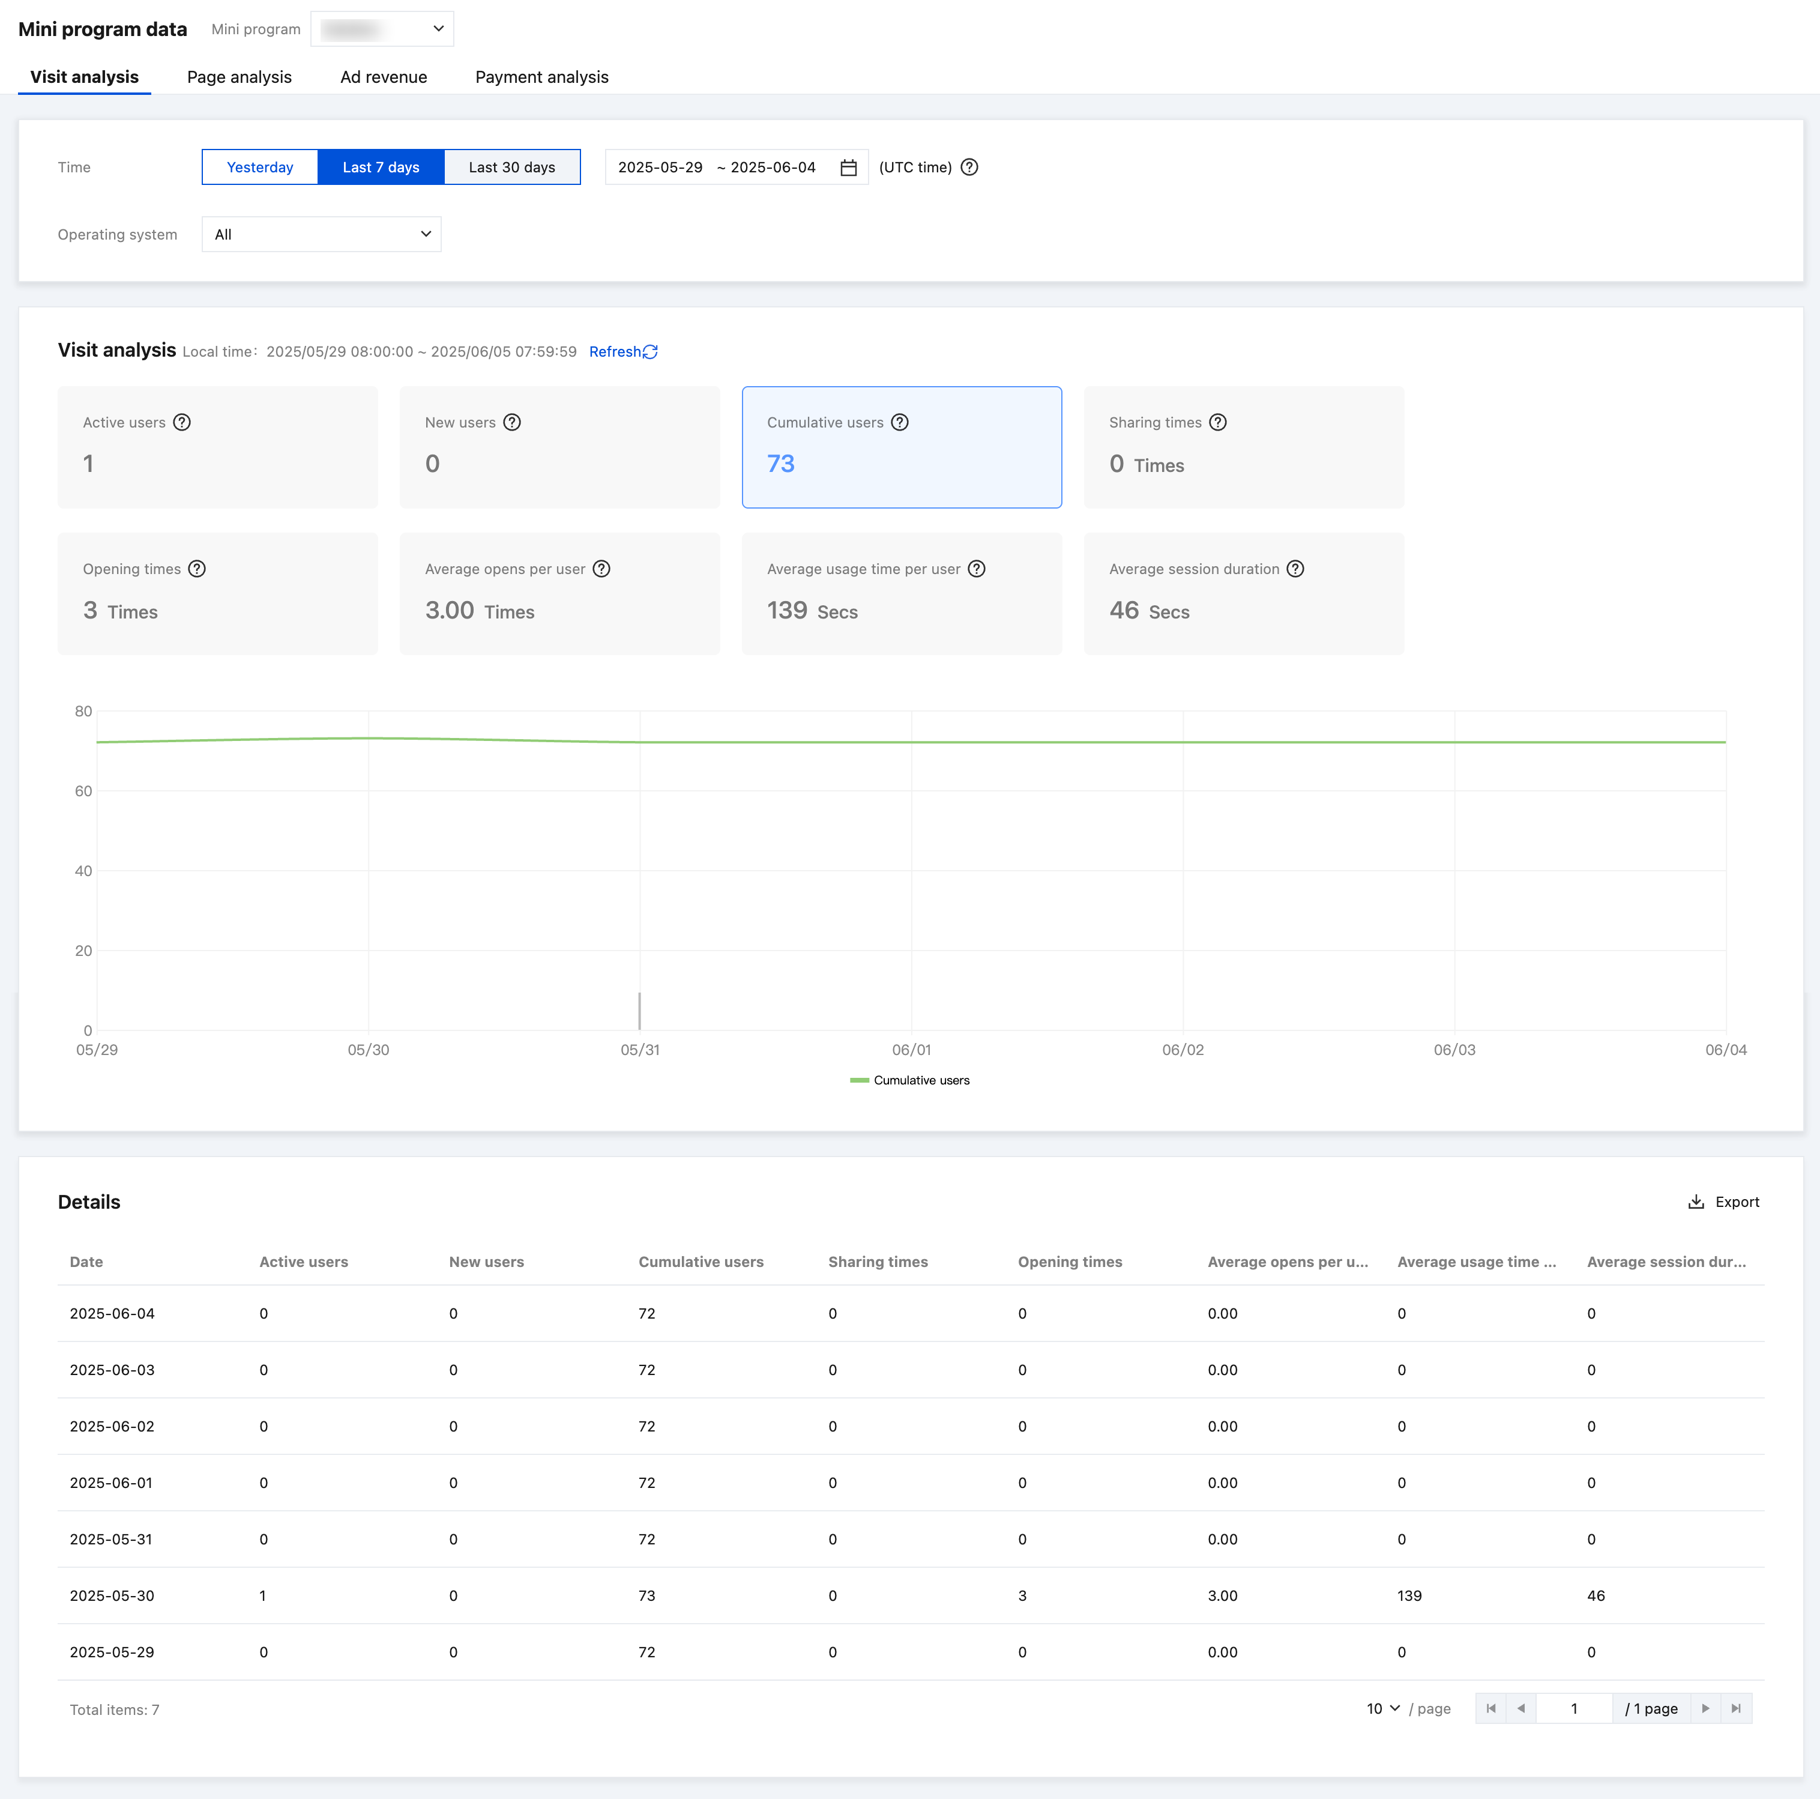Select the Opening times metric card
This screenshot has height=1799, width=1820.
point(218,594)
